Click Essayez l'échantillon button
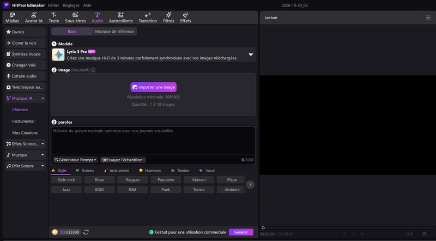Viewport: 436px width, 241px height. pos(123,160)
